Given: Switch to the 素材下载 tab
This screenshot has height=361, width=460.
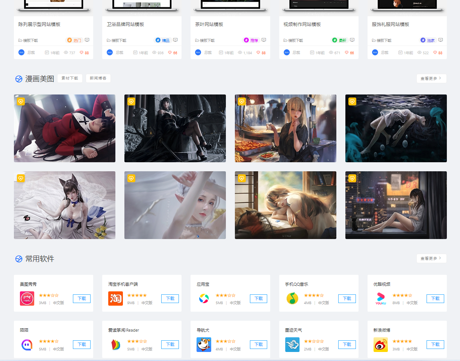Looking at the screenshot, I should click(70, 78).
